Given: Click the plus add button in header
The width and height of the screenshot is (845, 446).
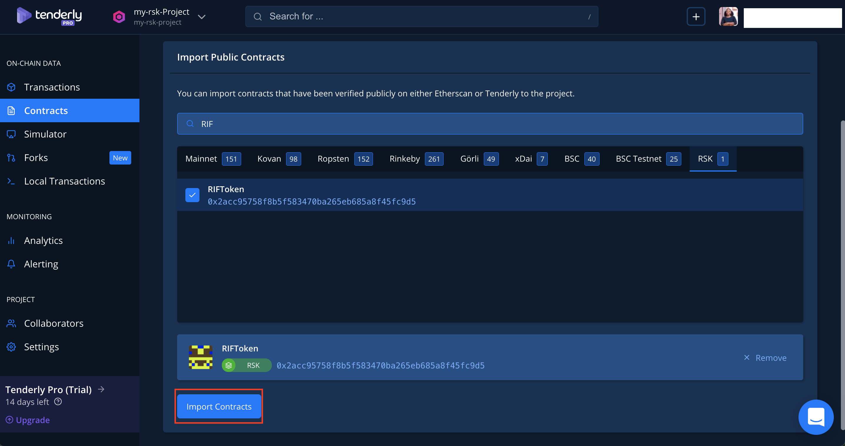Looking at the screenshot, I should tap(696, 16).
